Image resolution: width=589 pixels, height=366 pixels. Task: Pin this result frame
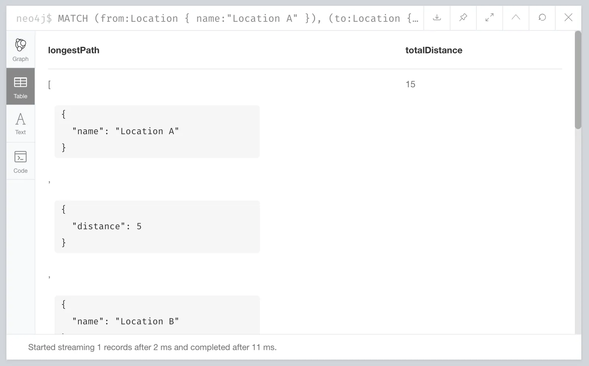pos(463,18)
